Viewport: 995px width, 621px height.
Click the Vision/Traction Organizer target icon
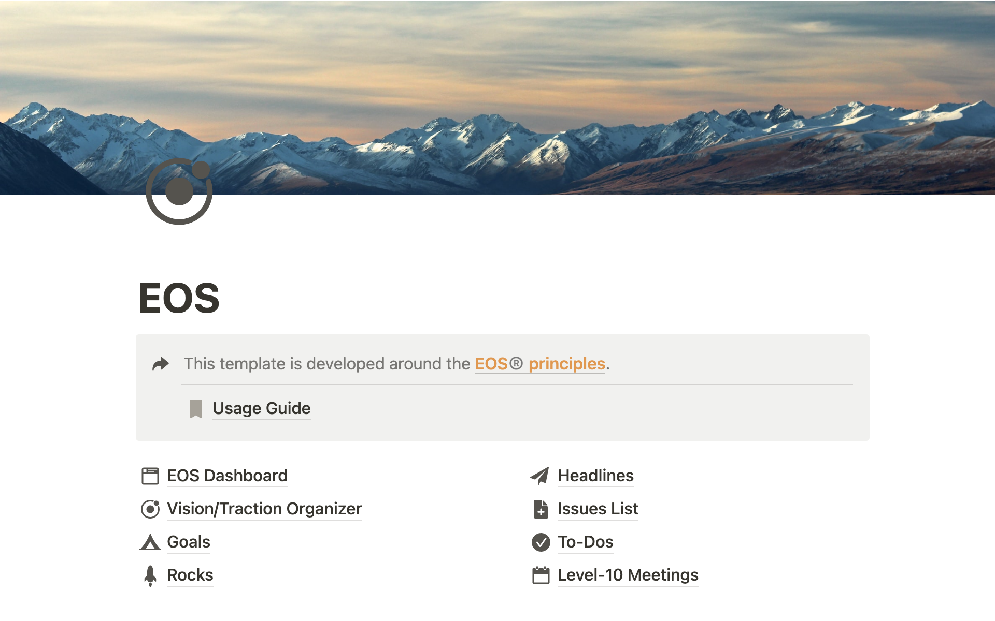point(150,509)
